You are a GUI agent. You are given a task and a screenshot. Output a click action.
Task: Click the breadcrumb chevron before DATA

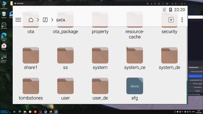pos(52,20)
